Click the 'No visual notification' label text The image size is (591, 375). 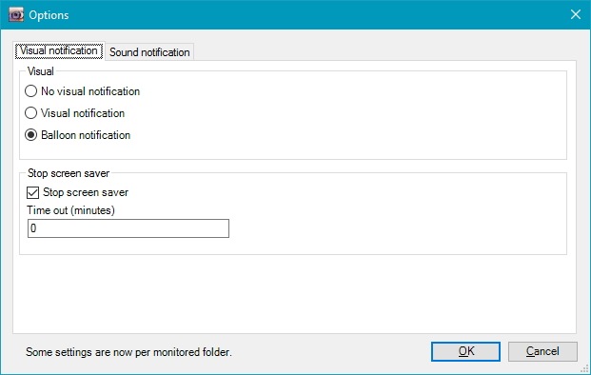(x=90, y=91)
